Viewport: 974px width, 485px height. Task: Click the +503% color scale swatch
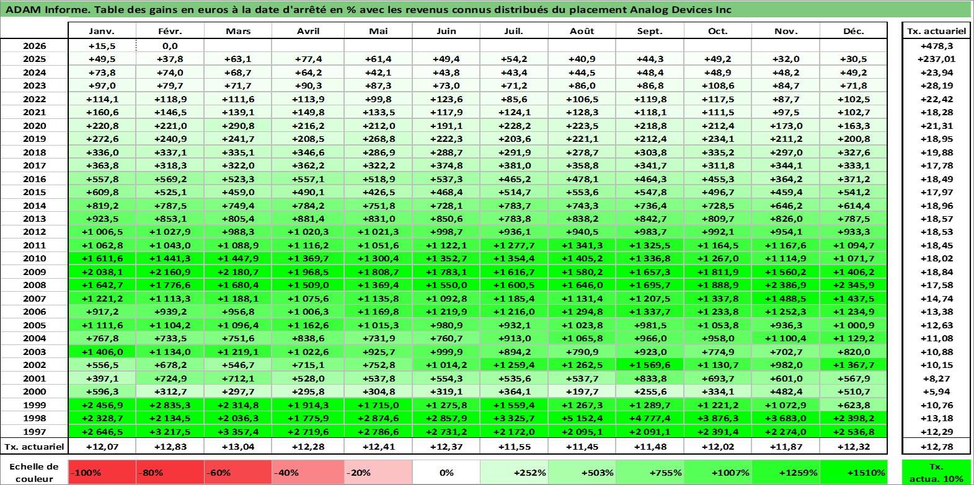click(582, 472)
